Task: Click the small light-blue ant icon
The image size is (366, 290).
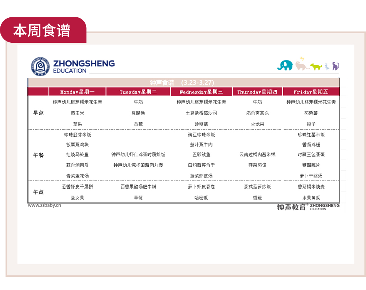Action: pos(327,67)
